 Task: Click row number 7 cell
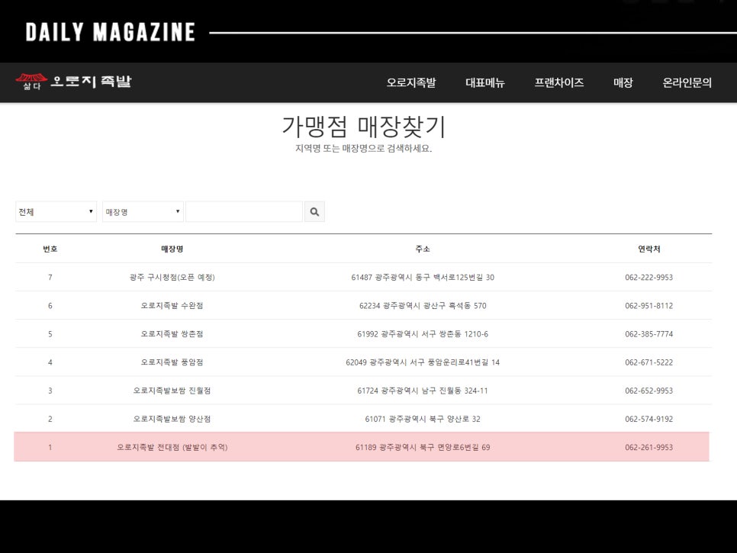(50, 277)
